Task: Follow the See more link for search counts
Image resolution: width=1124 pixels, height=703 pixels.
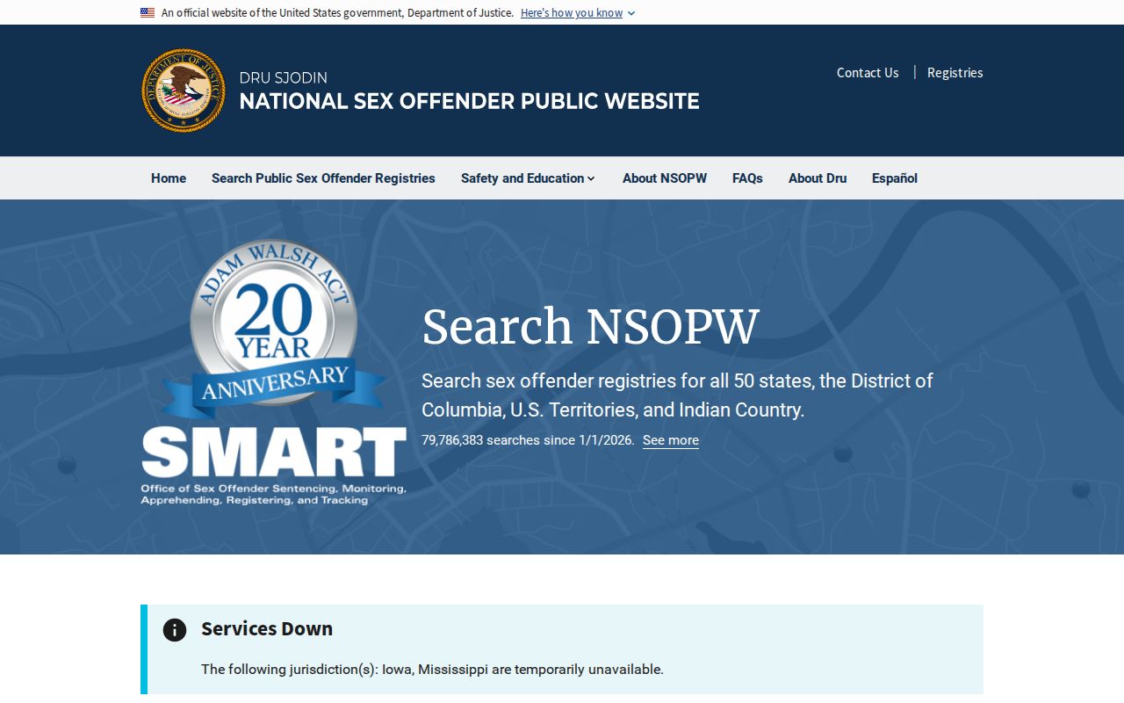Action: 671,440
